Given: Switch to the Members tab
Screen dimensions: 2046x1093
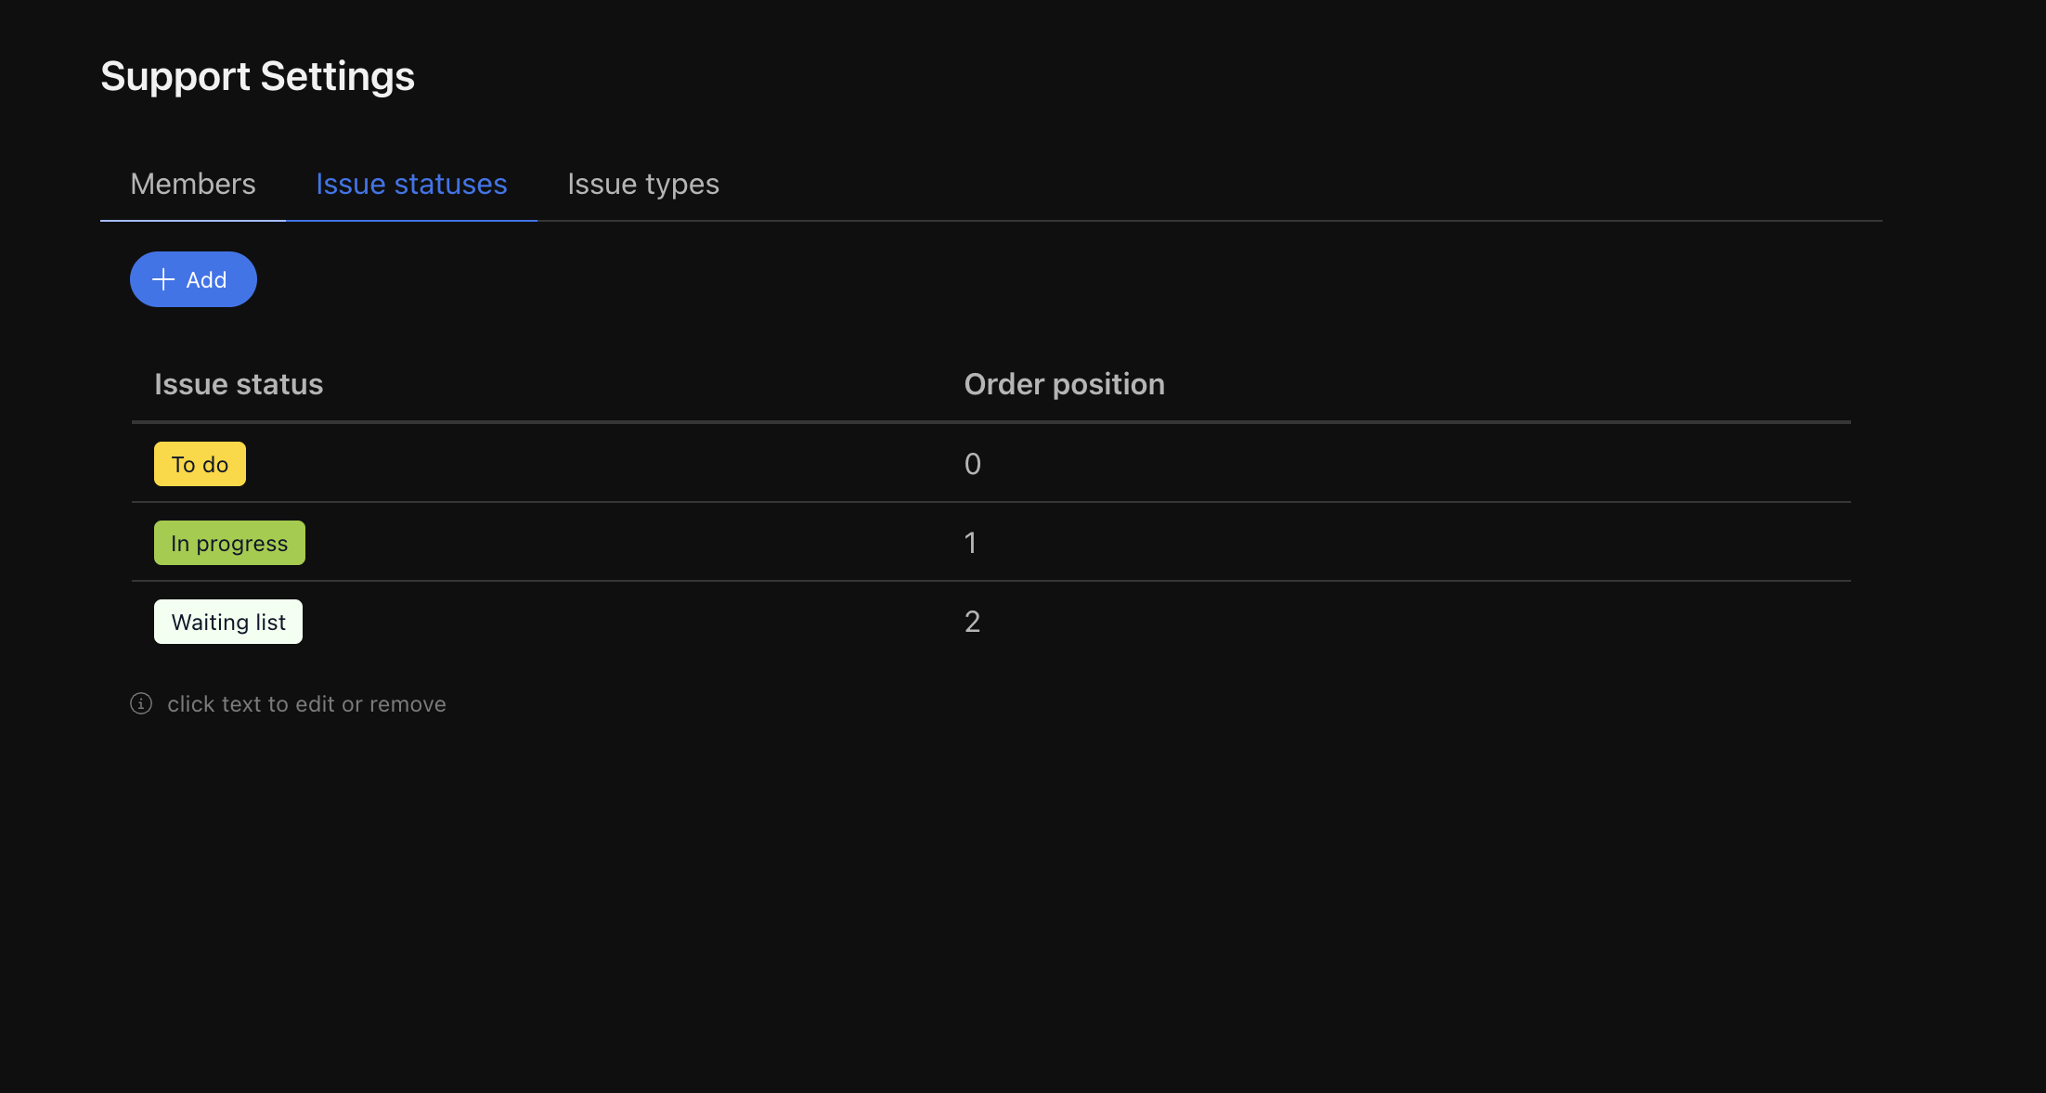Looking at the screenshot, I should click(x=193, y=184).
